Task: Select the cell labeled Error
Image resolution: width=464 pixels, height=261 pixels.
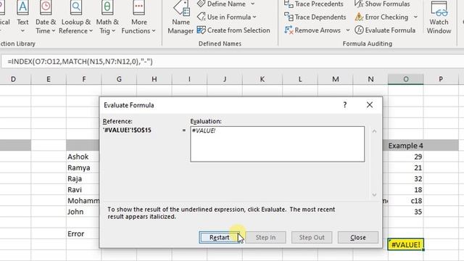Action: 83,233
